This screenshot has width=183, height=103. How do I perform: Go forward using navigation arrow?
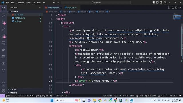[x=58, y=3]
